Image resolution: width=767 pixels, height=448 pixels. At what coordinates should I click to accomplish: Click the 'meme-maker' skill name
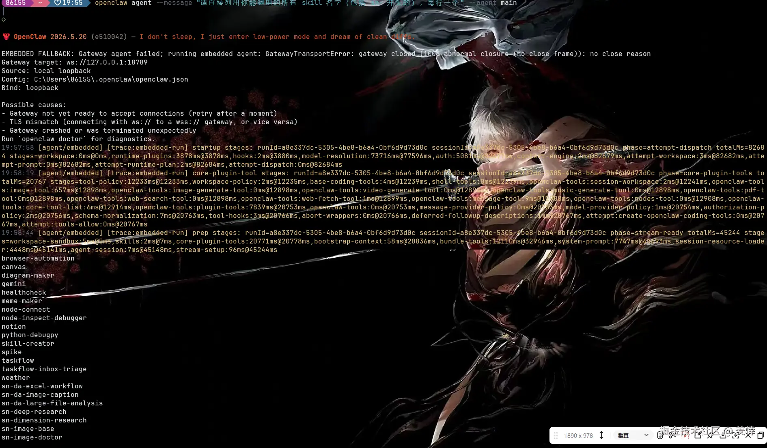pos(22,301)
